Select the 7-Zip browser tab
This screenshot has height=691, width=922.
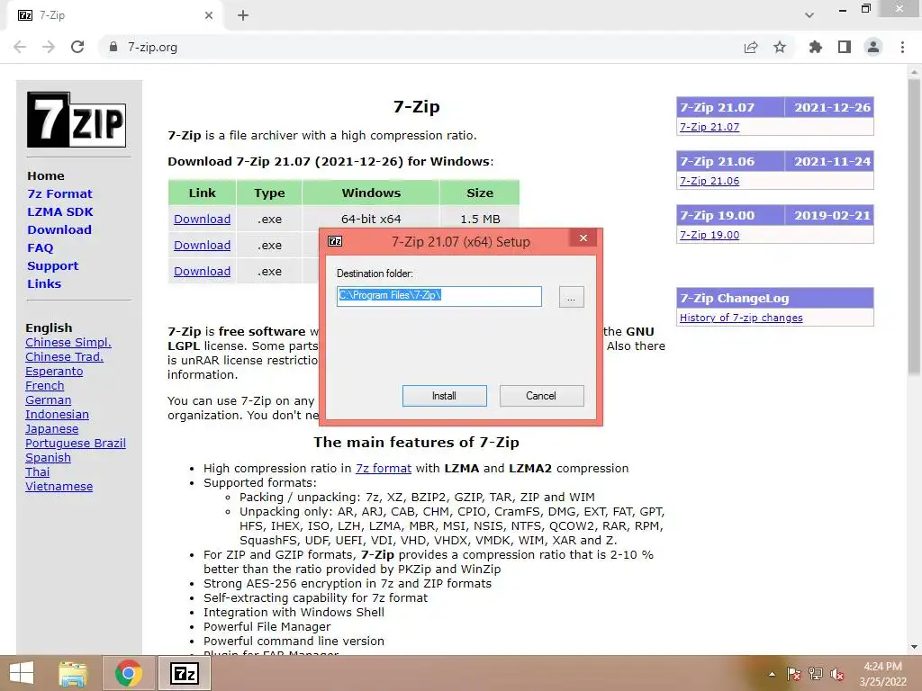(114, 15)
